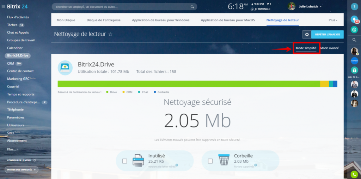Image resolution: width=361 pixels, height=179 pixels.
Task: Open the settings gear next to Répéter l'analyse
Action: (307, 35)
